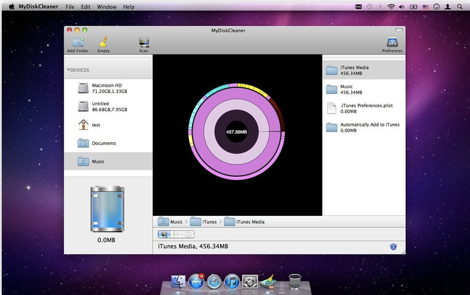Click the 457.36MB chart center
This screenshot has height=295, width=470.
(x=236, y=132)
